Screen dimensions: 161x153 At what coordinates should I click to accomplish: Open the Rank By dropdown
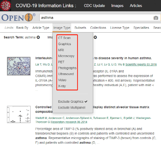[x=22, y=28]
